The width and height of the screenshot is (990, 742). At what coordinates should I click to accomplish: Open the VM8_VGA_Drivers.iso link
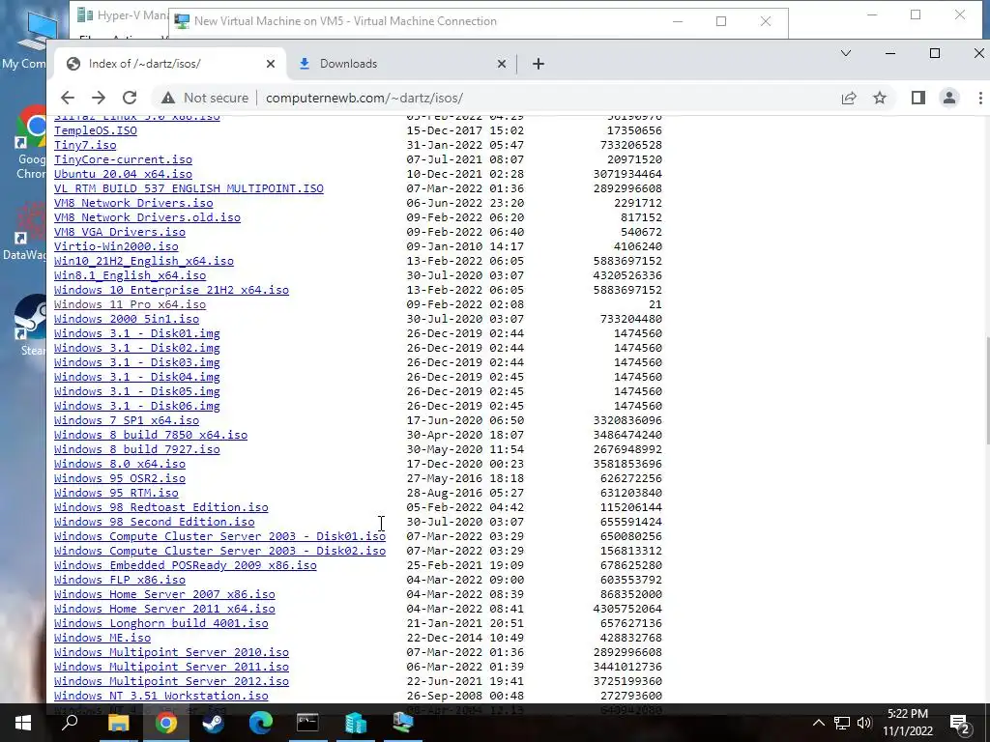point(119,232)
